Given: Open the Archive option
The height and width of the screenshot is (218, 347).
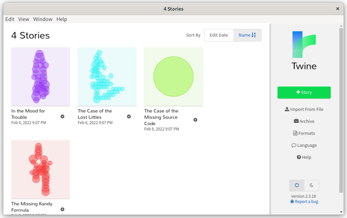Looking at the screenshot, I should (x=304, y=121).
